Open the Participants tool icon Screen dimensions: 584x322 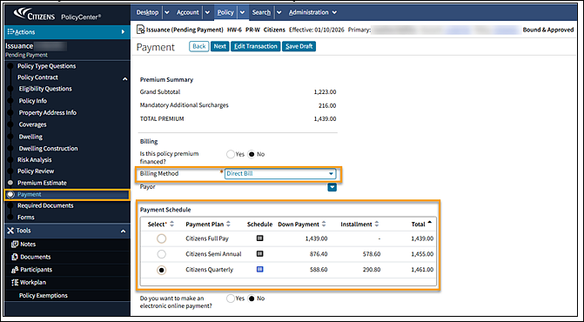[15, 270]
